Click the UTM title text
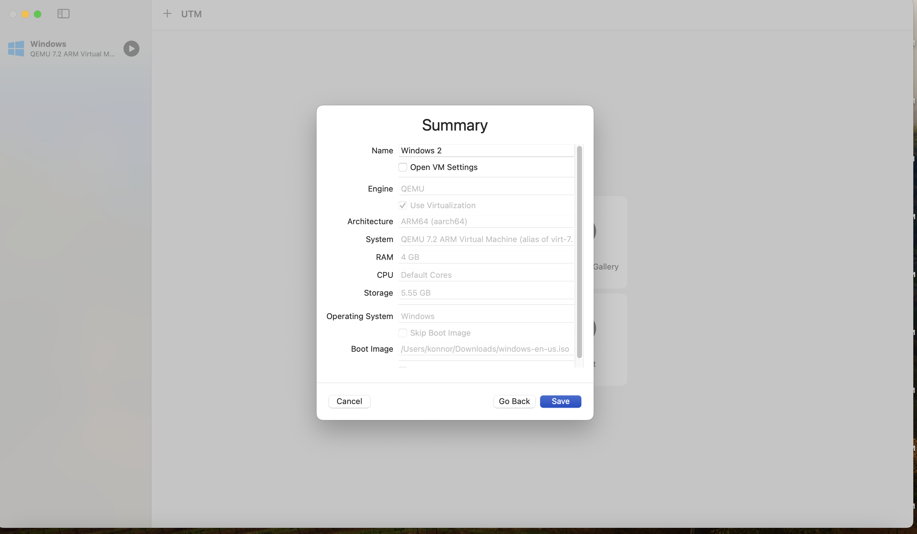The width and height of the screenshot is (917, 534). 192,14
